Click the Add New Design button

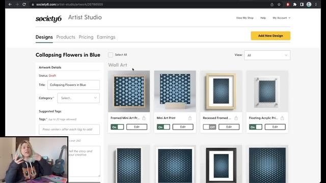270,36
